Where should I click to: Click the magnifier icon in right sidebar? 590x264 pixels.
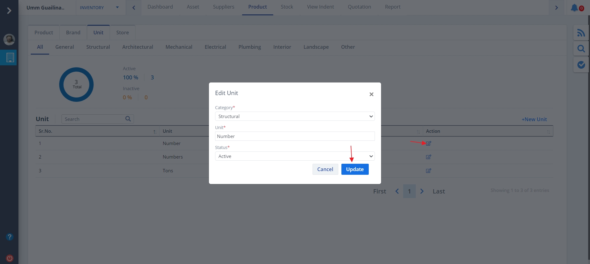581,49
